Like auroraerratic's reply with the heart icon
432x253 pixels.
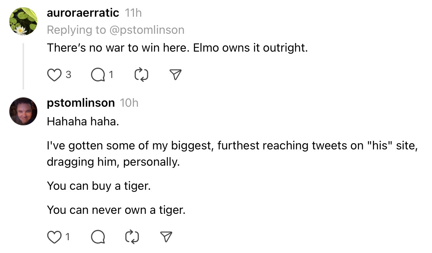(54, 75)
